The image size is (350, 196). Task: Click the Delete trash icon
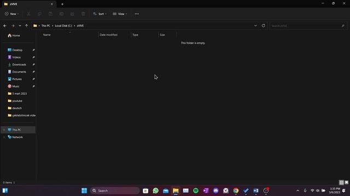[x=83, y=14]
